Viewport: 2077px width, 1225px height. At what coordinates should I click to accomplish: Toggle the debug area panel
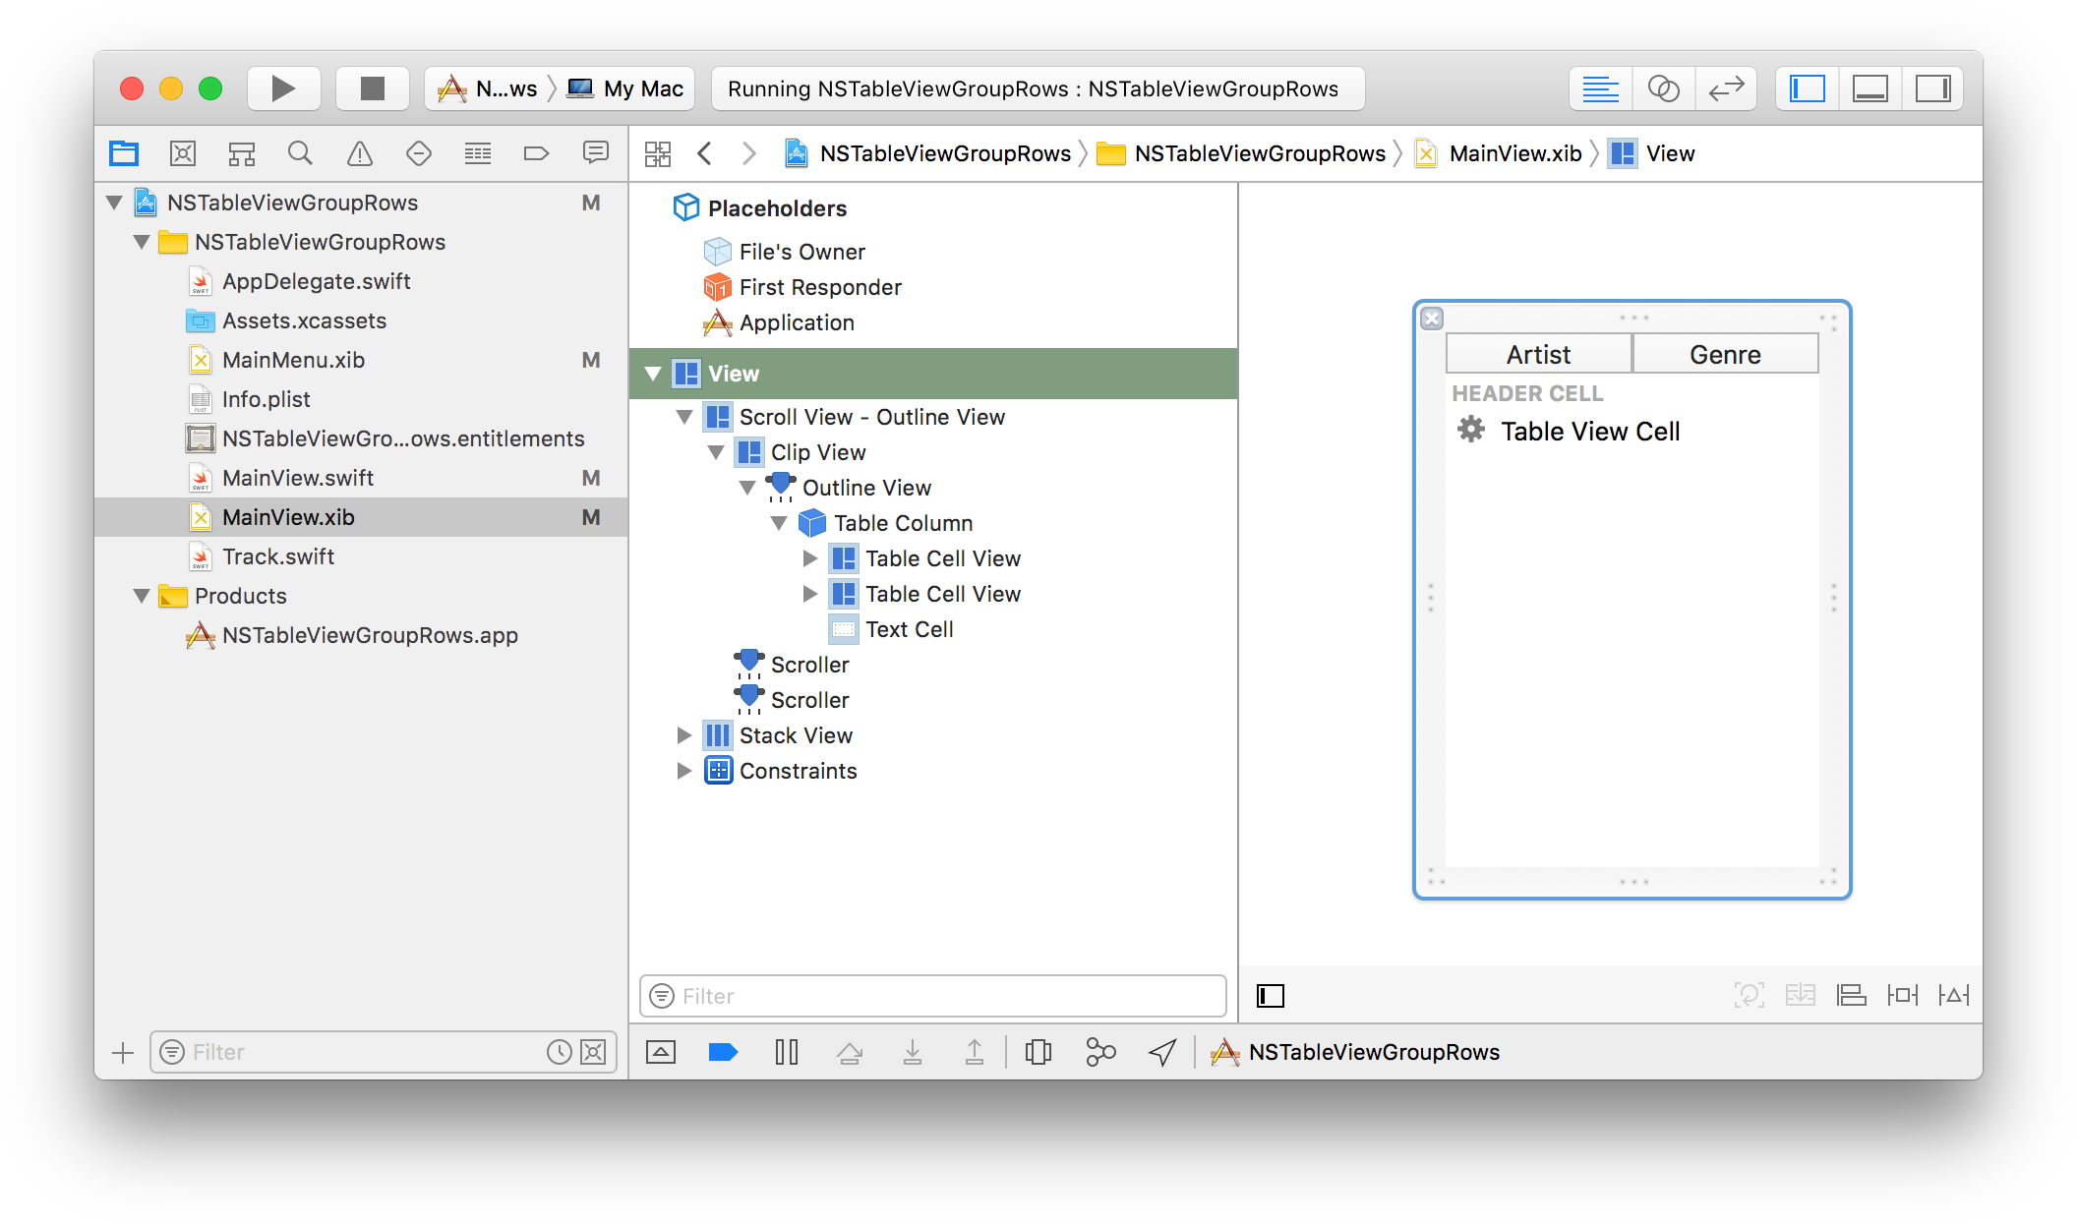pyautogui.click(x=1869, y=88)
